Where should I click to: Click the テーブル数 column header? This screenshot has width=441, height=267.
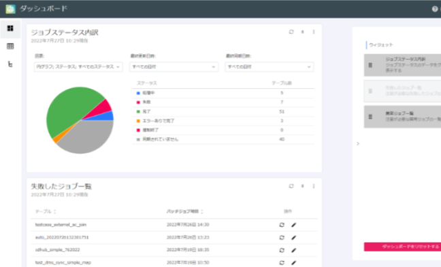click(x=282, y=83)
